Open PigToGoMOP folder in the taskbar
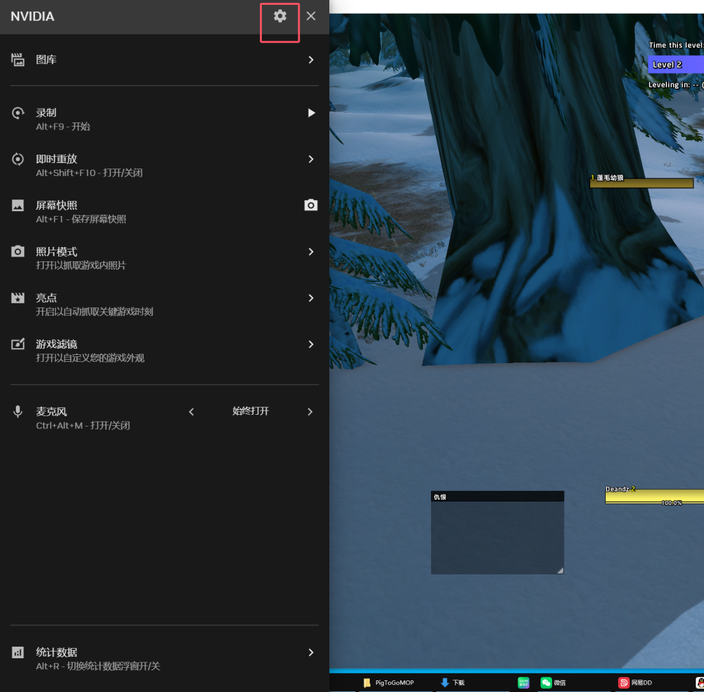The width and height of the screenshot is (704, 692). [x=389, y=682]
